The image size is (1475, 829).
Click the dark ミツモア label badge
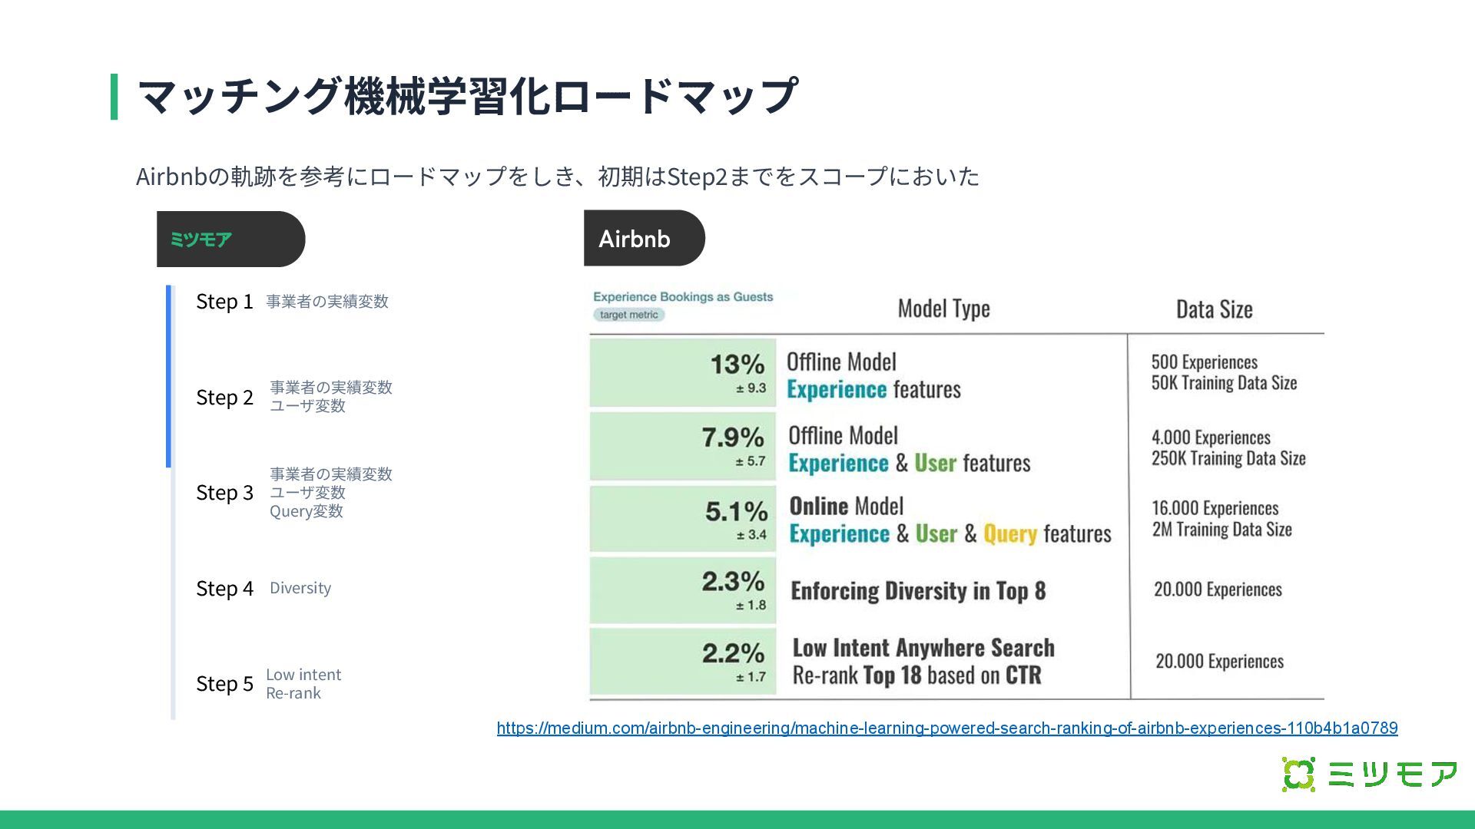click(230, 239)
